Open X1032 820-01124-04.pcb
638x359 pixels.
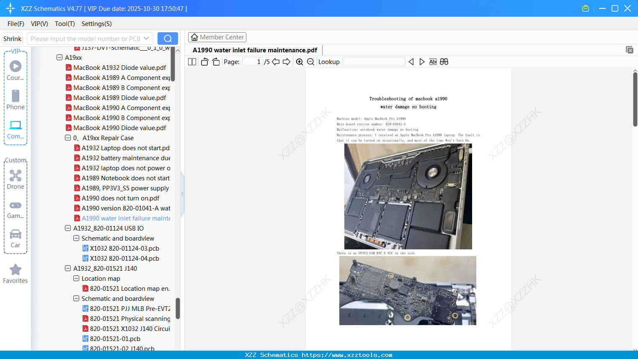(x=121, y=258)
